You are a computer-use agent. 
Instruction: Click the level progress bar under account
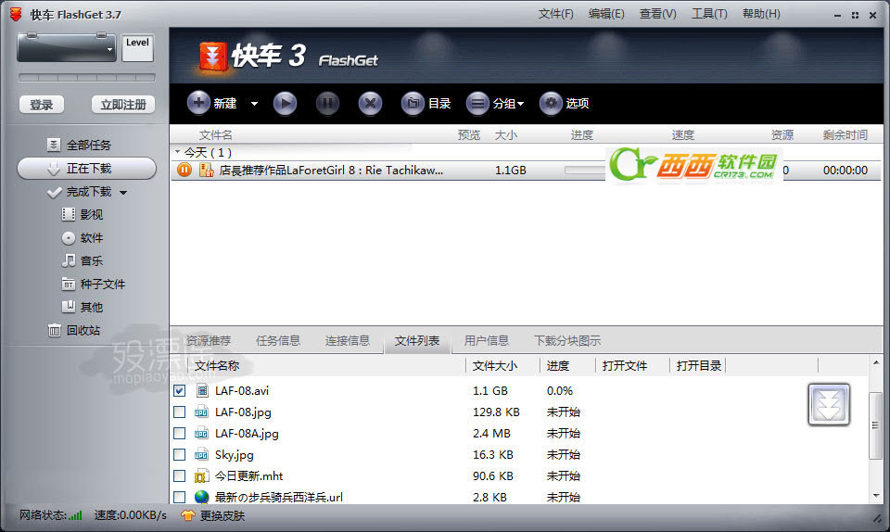pos(87,78)
